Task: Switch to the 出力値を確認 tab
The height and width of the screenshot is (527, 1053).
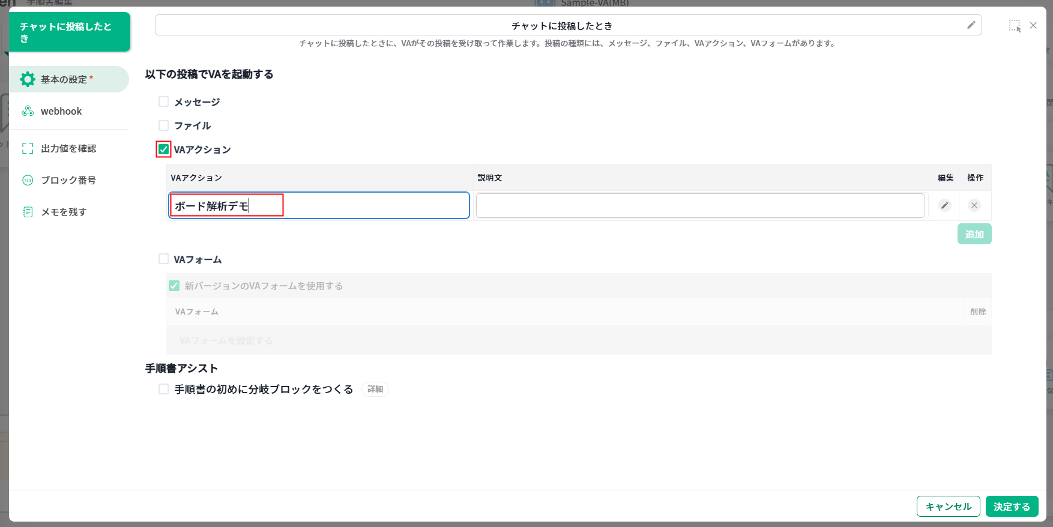Action: pos(68,148)
